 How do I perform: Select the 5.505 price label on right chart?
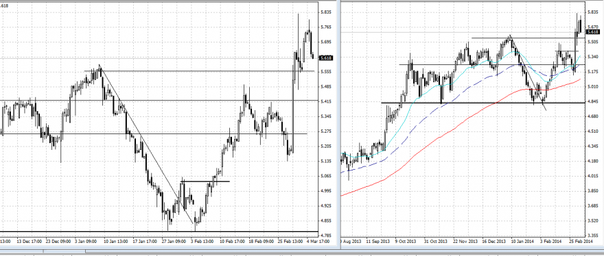coord(592,42)
